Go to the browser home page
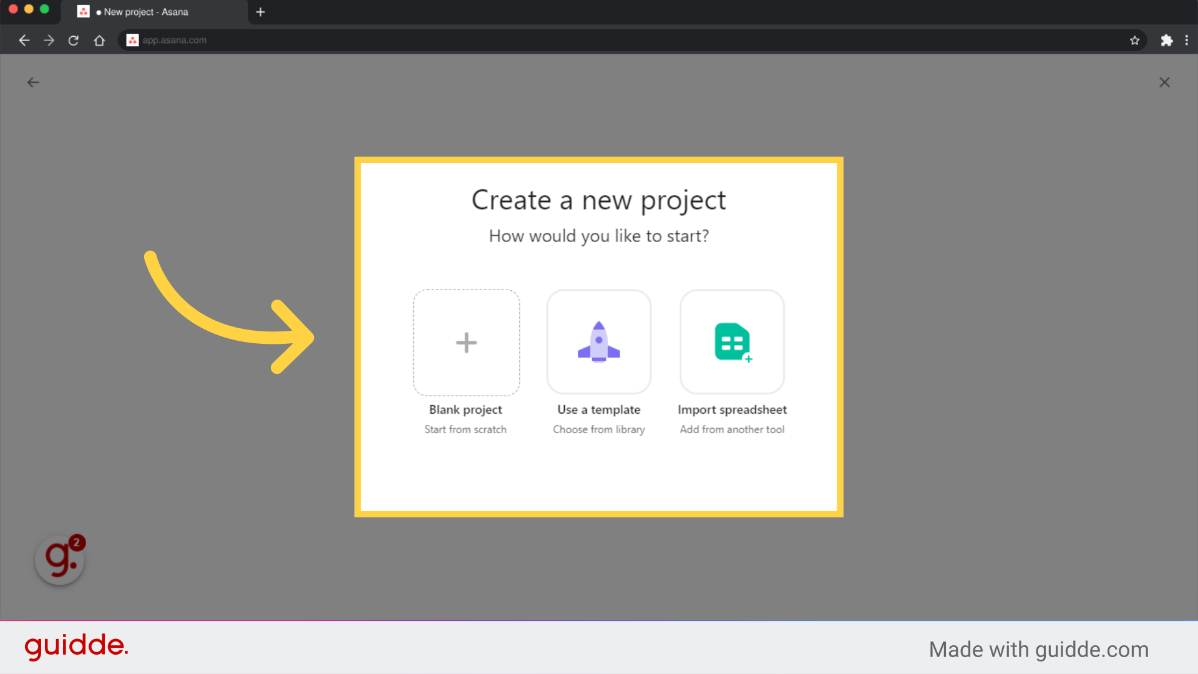The image size is (1198, 674). [x=99, y=41]
